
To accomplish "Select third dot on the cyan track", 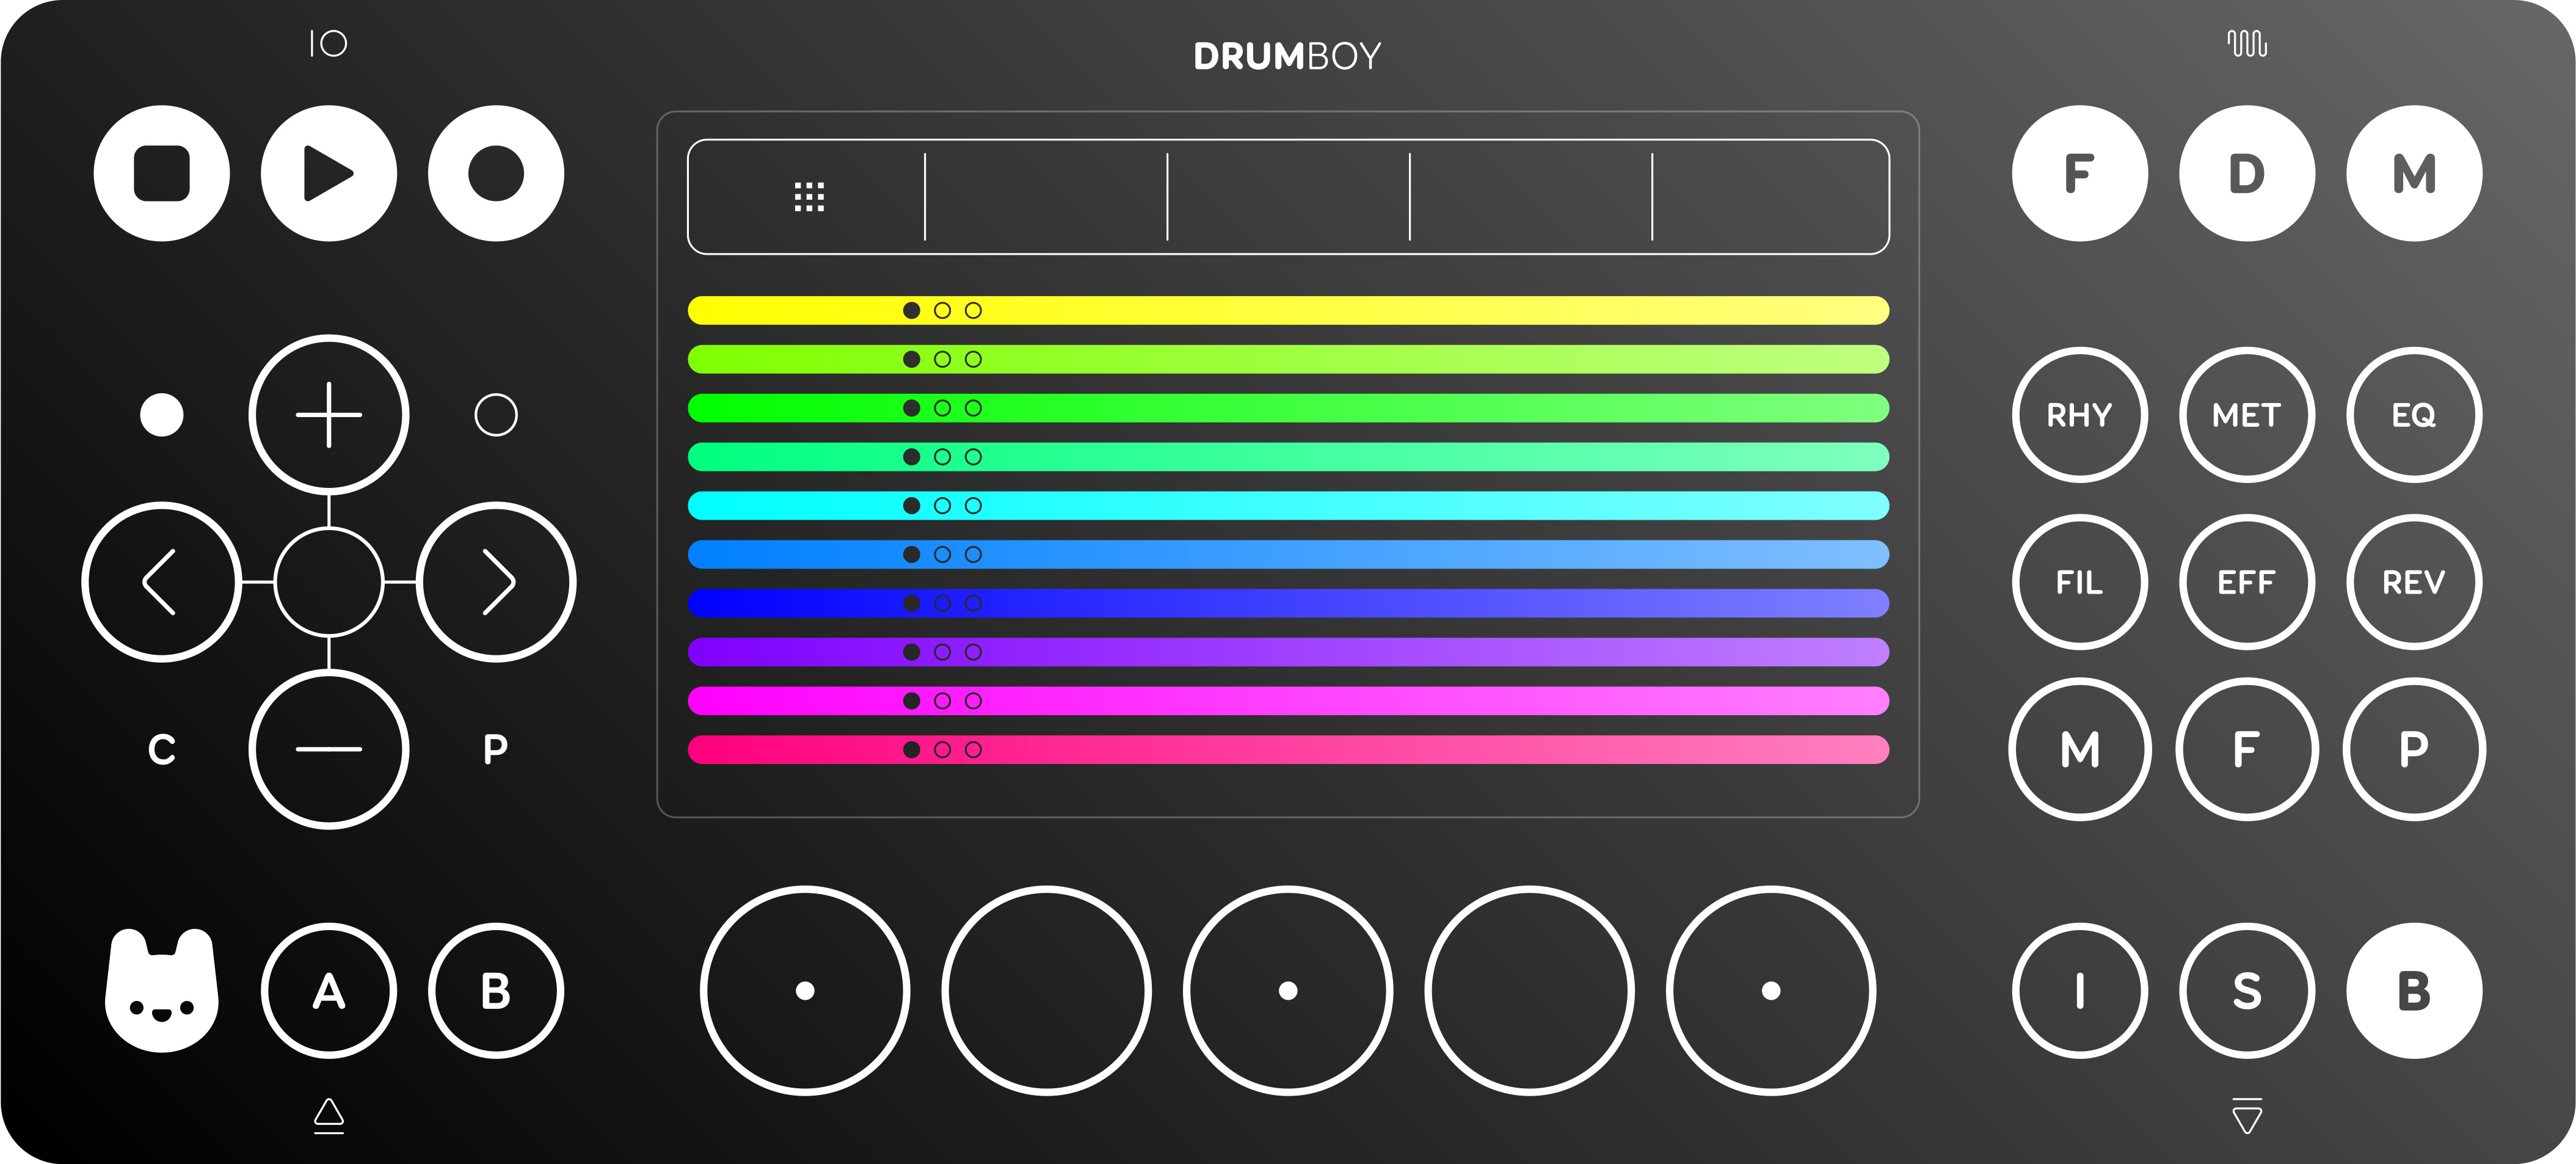I will point(973,506).
